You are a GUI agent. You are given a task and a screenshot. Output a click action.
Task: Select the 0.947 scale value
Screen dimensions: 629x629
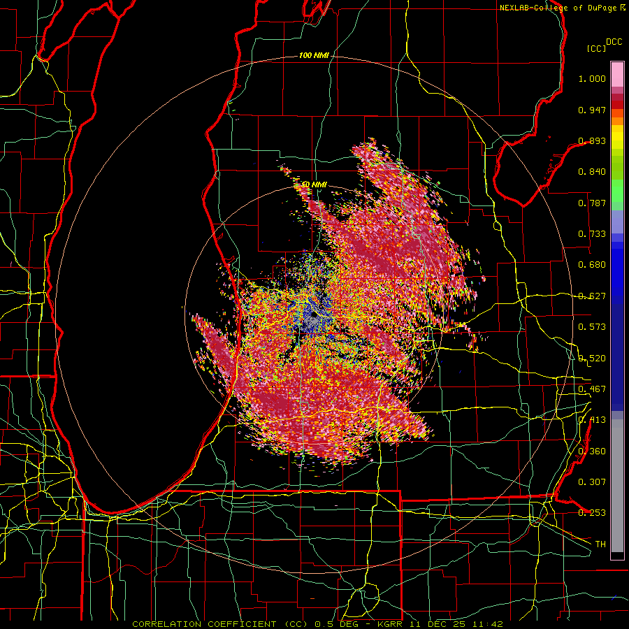click(x=592, y=110)
